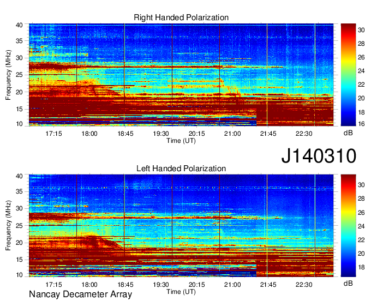Viewport: 371px width, 301px height.
Task: Click 25 MHz tick on left-handed plot
Action: click(x=20, y=226)
